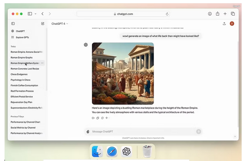Open the help question mark button

[x=235, y=137]
